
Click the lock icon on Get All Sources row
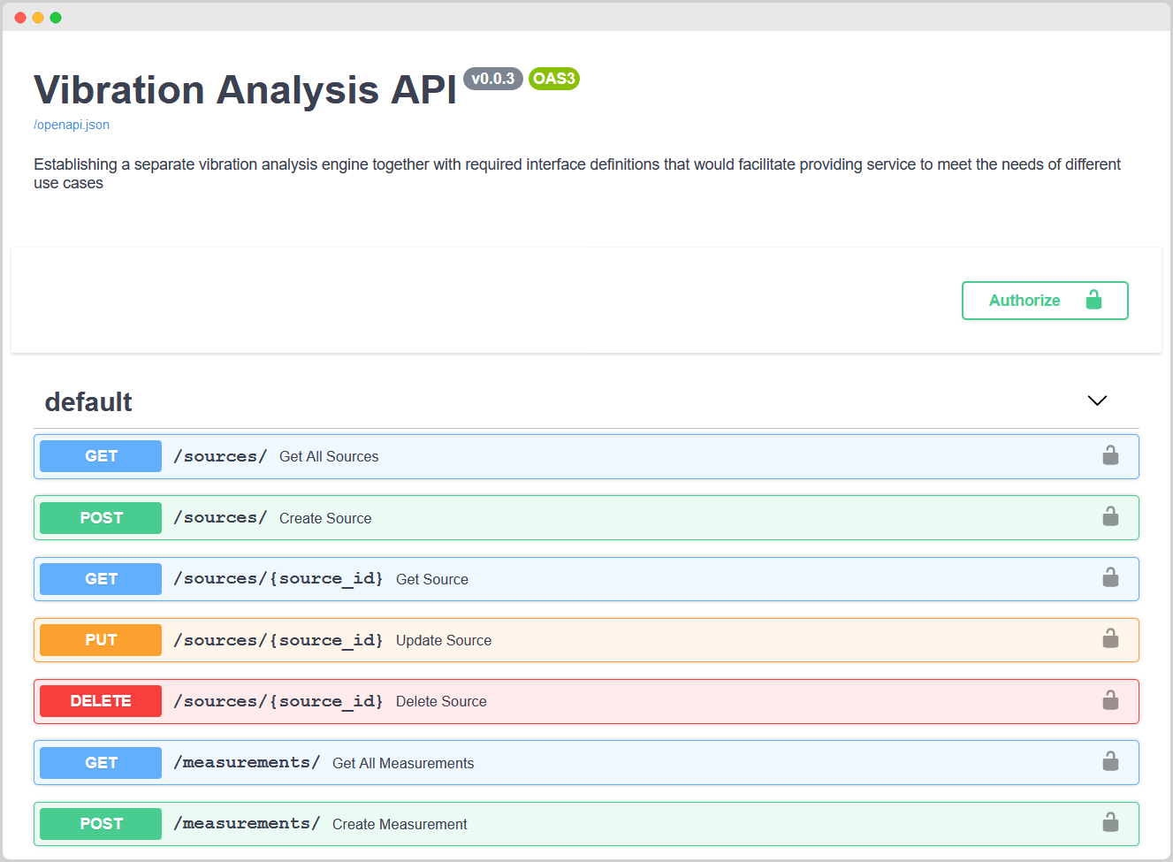point(1110,455)
